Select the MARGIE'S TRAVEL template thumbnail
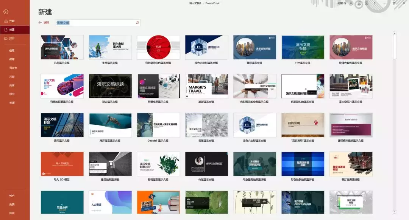409x220 pixels. coord(207,86)
